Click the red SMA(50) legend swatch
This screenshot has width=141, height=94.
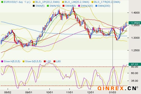[x=64, y=6]
